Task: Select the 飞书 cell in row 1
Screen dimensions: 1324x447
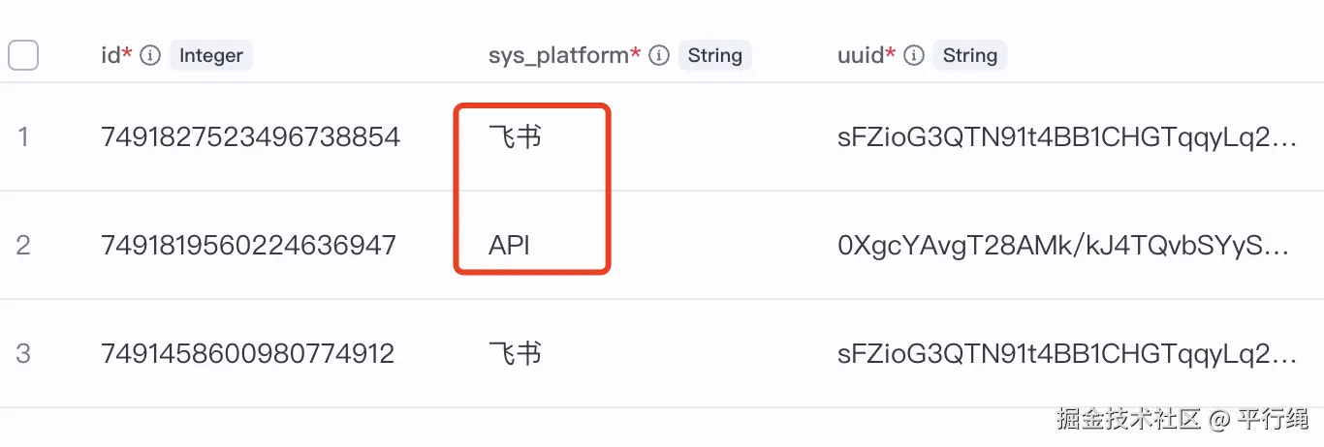Action: [x=515, y=137]
